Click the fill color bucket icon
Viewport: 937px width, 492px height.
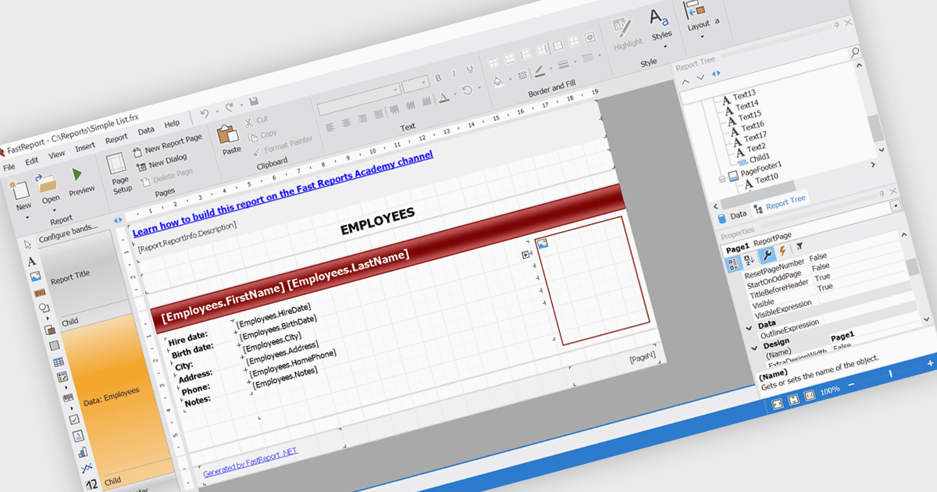(x=498, y=80)
